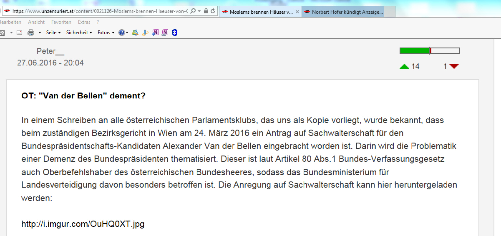Viewport: 501px width, 236px height.
Task: Click the search magnifier in address bar
Action: 193,11
